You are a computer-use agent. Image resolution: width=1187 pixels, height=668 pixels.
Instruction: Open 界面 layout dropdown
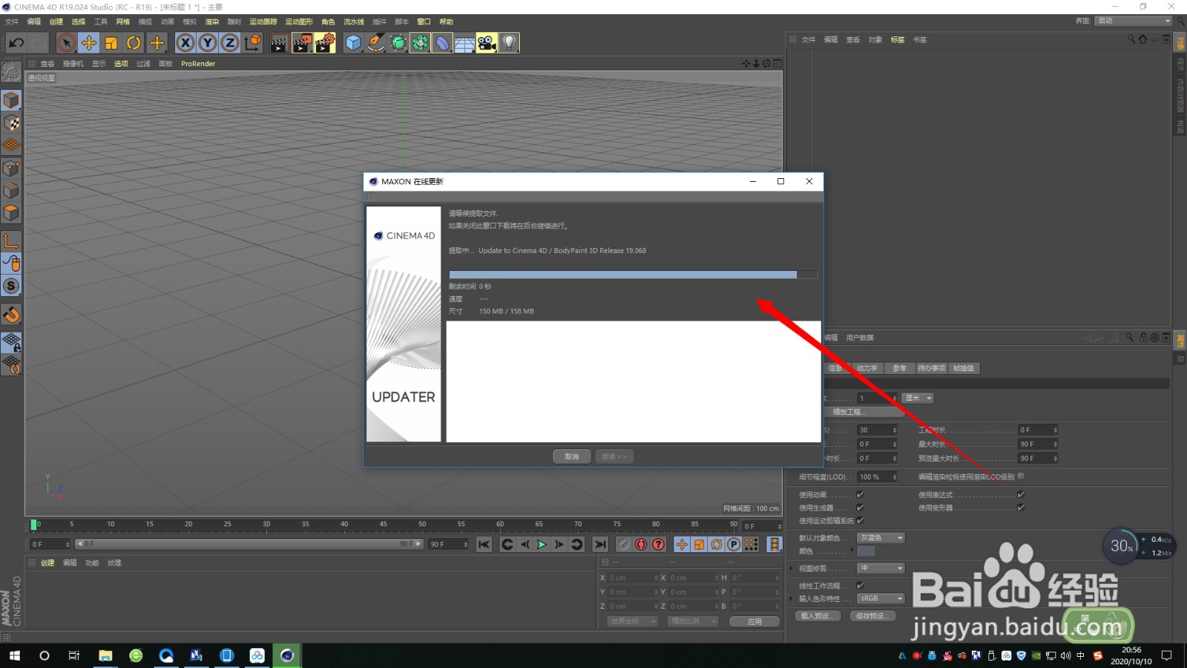coord(1133,21)
